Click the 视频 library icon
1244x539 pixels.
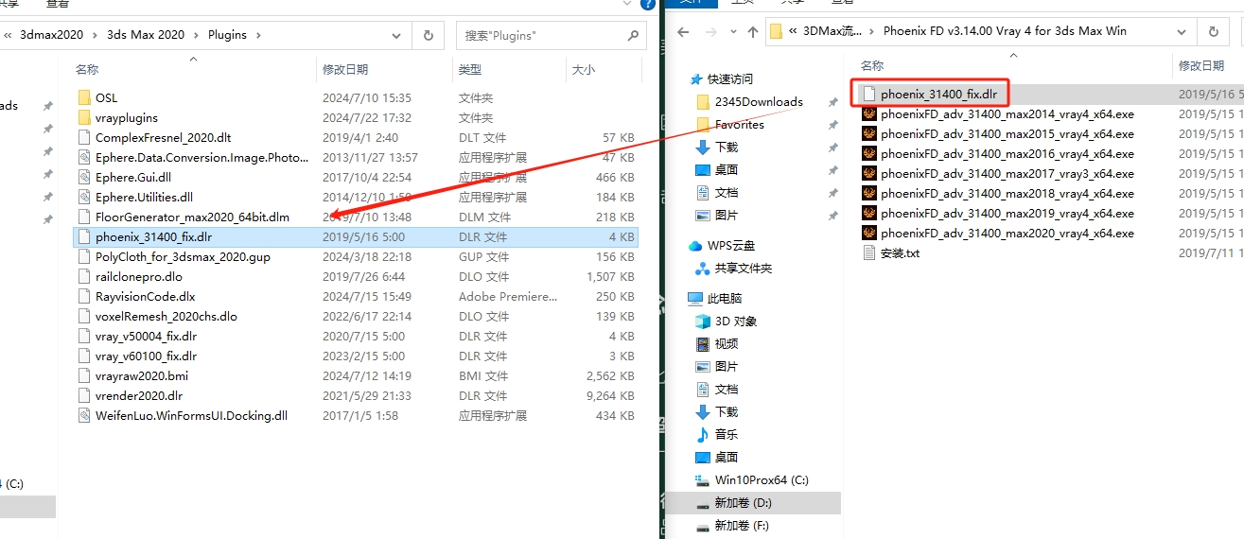click(x=703, y=343)
